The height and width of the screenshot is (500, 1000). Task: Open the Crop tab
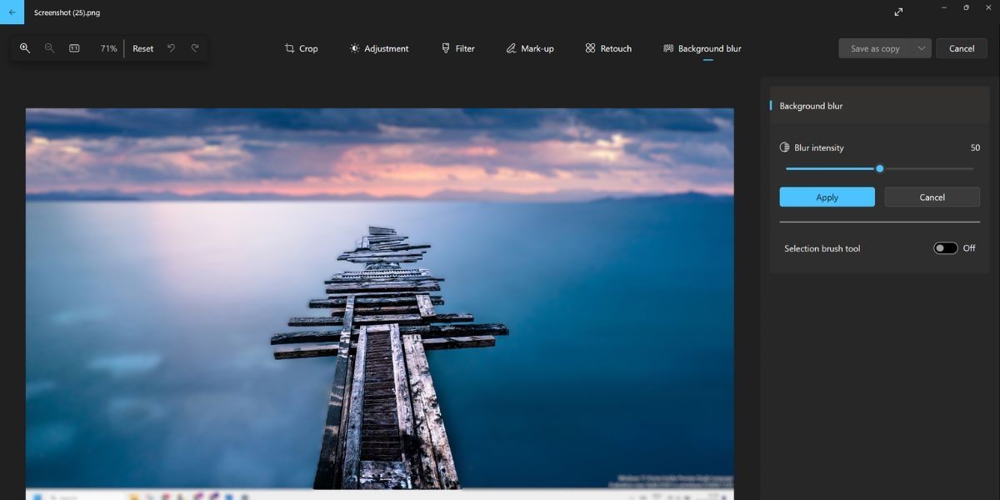tap(301, 48)
